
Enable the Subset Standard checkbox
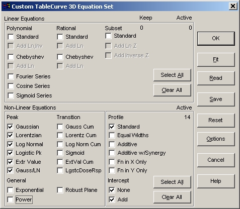[108, 36]
